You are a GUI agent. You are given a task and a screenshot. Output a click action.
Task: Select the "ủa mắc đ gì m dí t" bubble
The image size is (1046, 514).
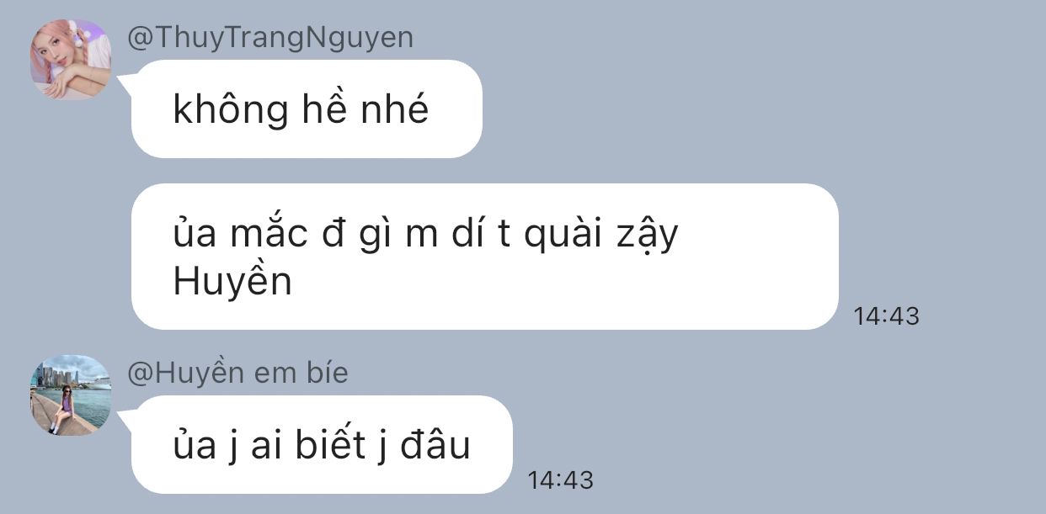[485, 256]
